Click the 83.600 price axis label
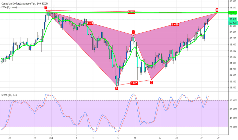This screenshot has height=140, width=238. [x=233, y=88]
